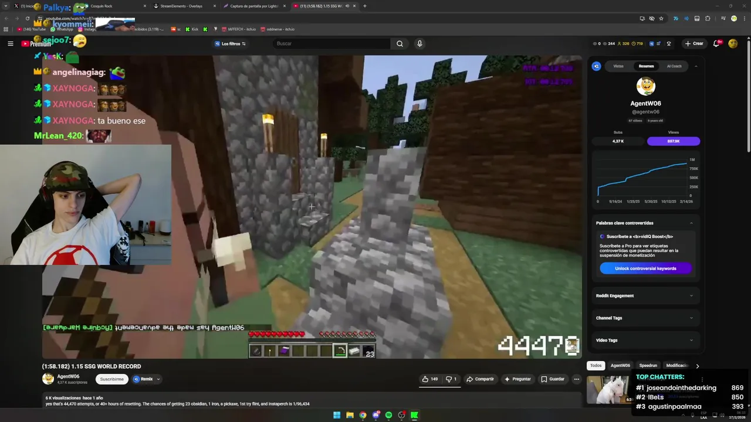Select the Speedrun filter chip
The height and width of the screenshot is (422, 751).
648,366
